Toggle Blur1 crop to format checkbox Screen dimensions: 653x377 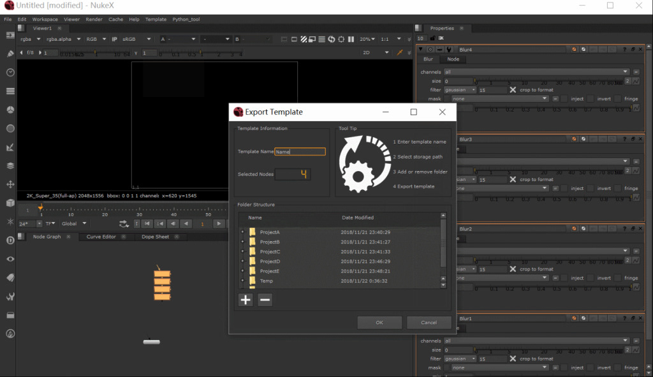pyautogui.click(x=513, y=359)
